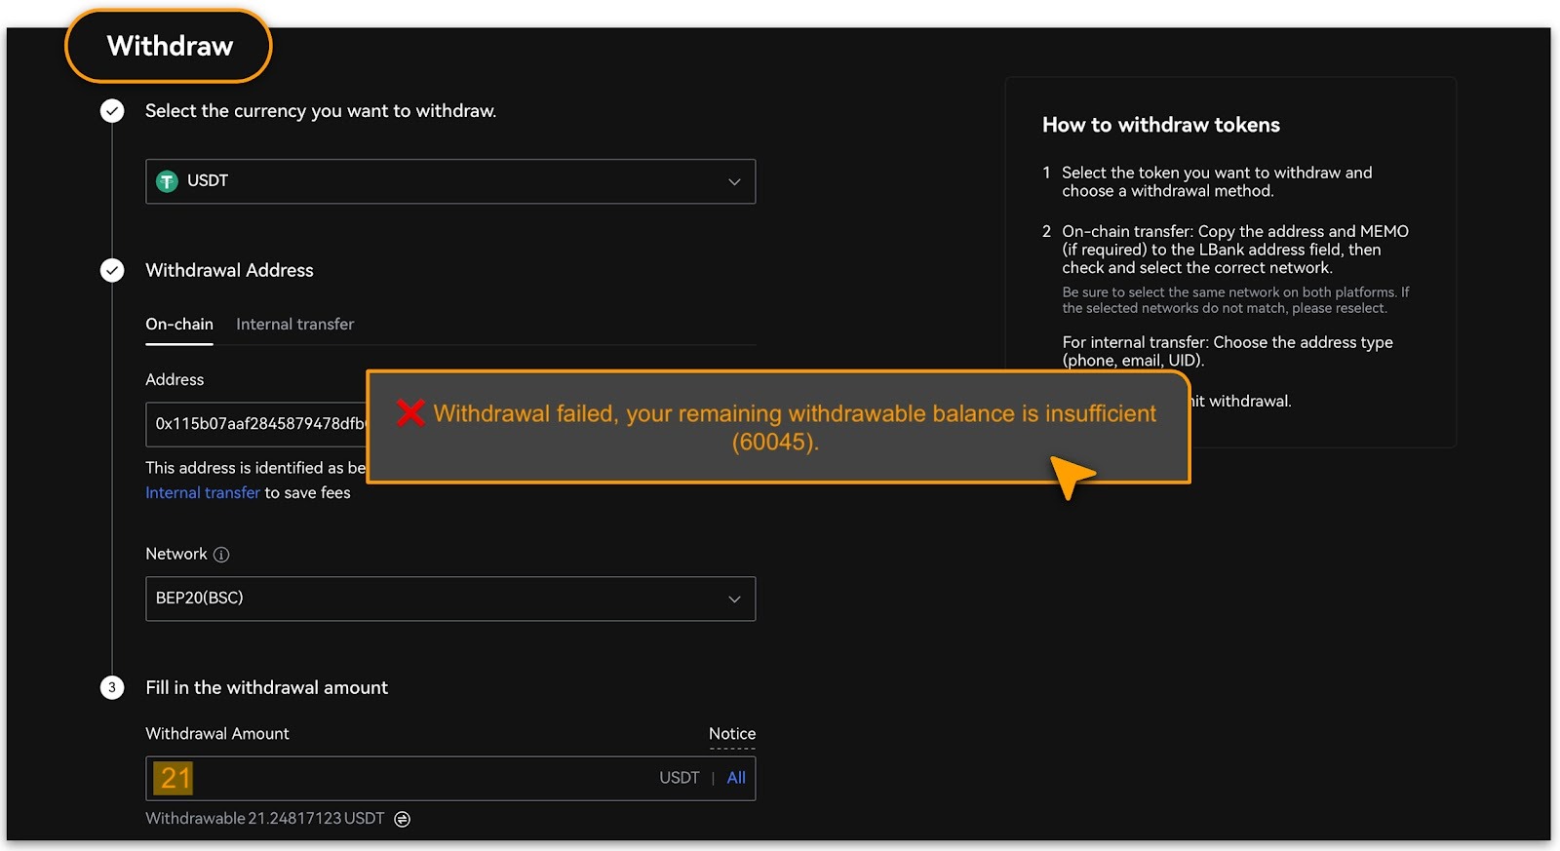Open the Network info tooltip icon

221,555
